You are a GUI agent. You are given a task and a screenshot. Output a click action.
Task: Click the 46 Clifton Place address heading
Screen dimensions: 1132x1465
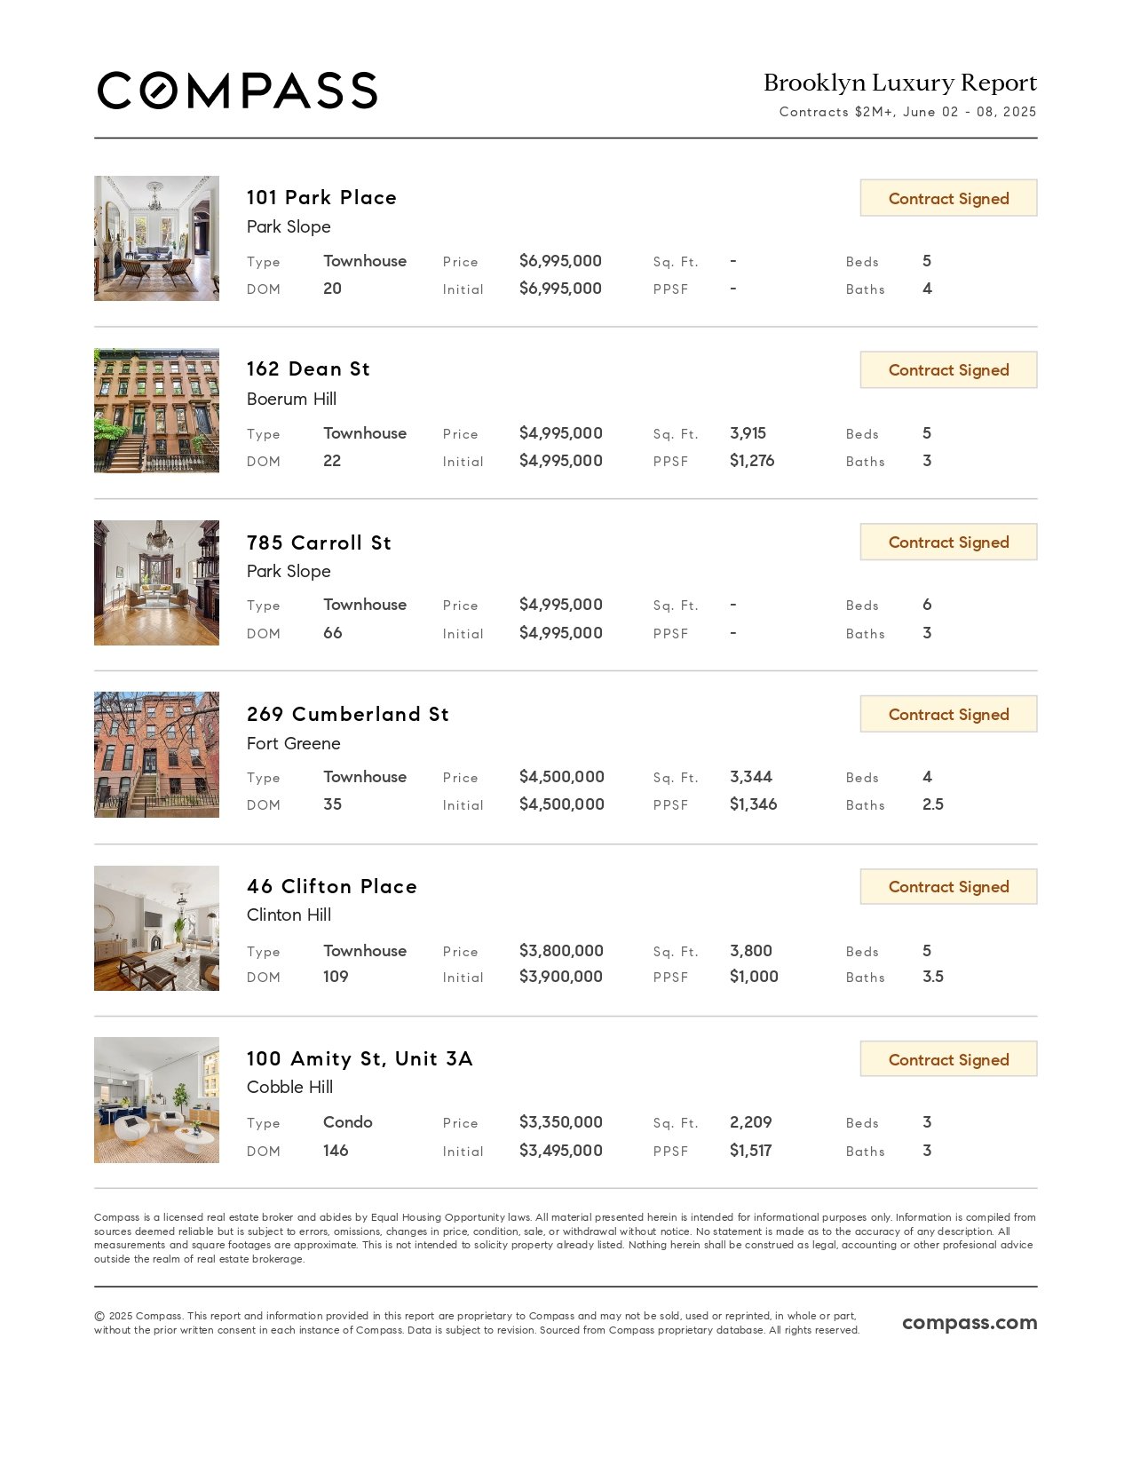[x=332, y=886]
